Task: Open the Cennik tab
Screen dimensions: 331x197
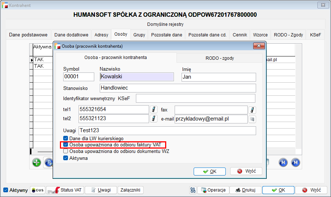Action: click(x=240, y=35)
